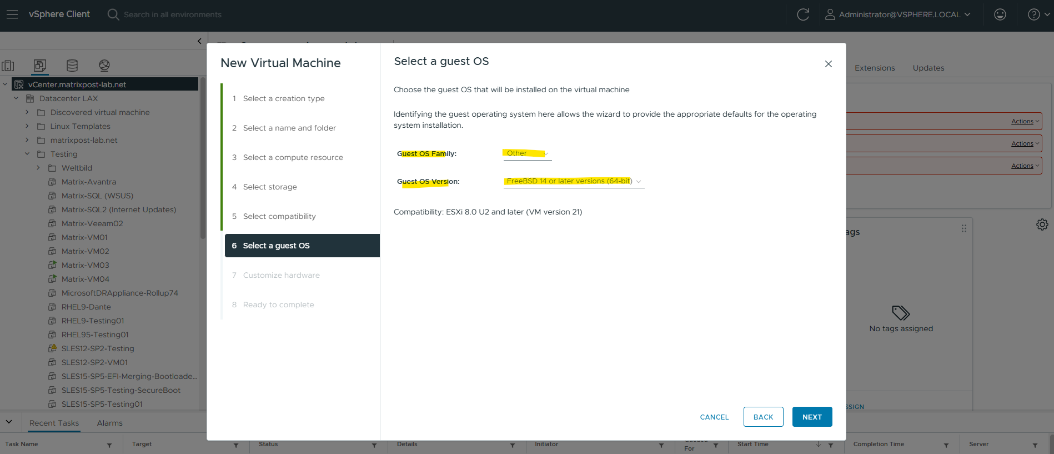
Task: Select Matrix-Avantra in the inventory tree
Action: pyautogui.click(x=89, y=182)
